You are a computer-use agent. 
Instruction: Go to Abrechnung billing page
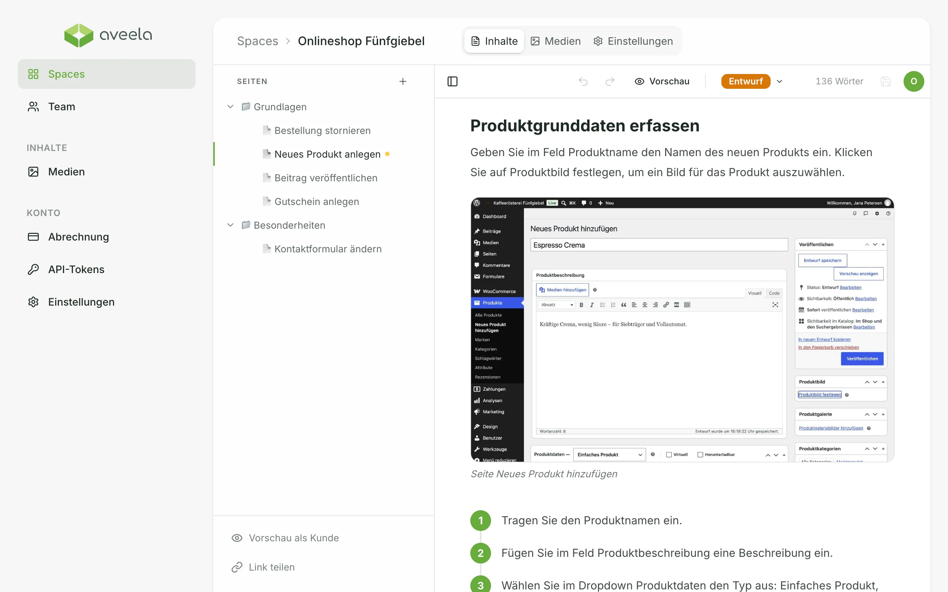[107, 237]
